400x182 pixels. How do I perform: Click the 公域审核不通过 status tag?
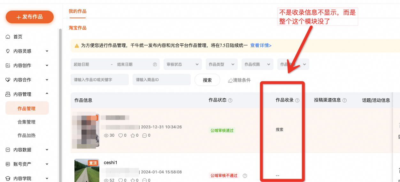224,175
